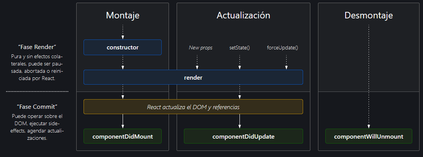The image size is (423, 157).
Task: Click the 'Puede operar sobre el DOM' description
Action: point(37,127)
